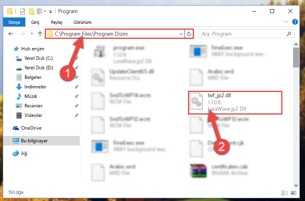Select Yerel Disk (C:) in sidebar
This screenshot has width=305, height=201.
(x=39, y=58)
